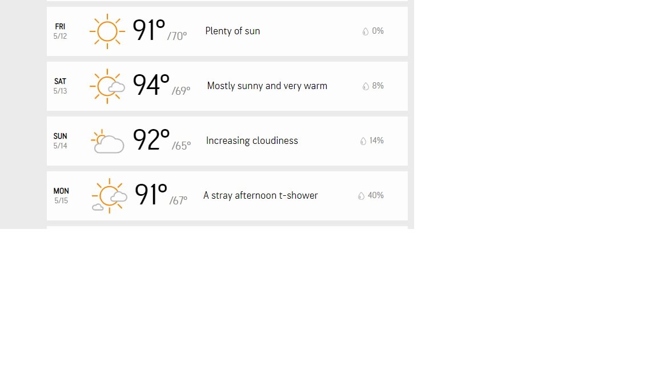Click A stray afternoon t-shower text
Viewport: 658px width, 370px height.
click(260, 195)
